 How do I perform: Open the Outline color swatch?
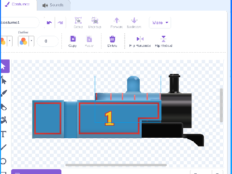pos(23,41)
